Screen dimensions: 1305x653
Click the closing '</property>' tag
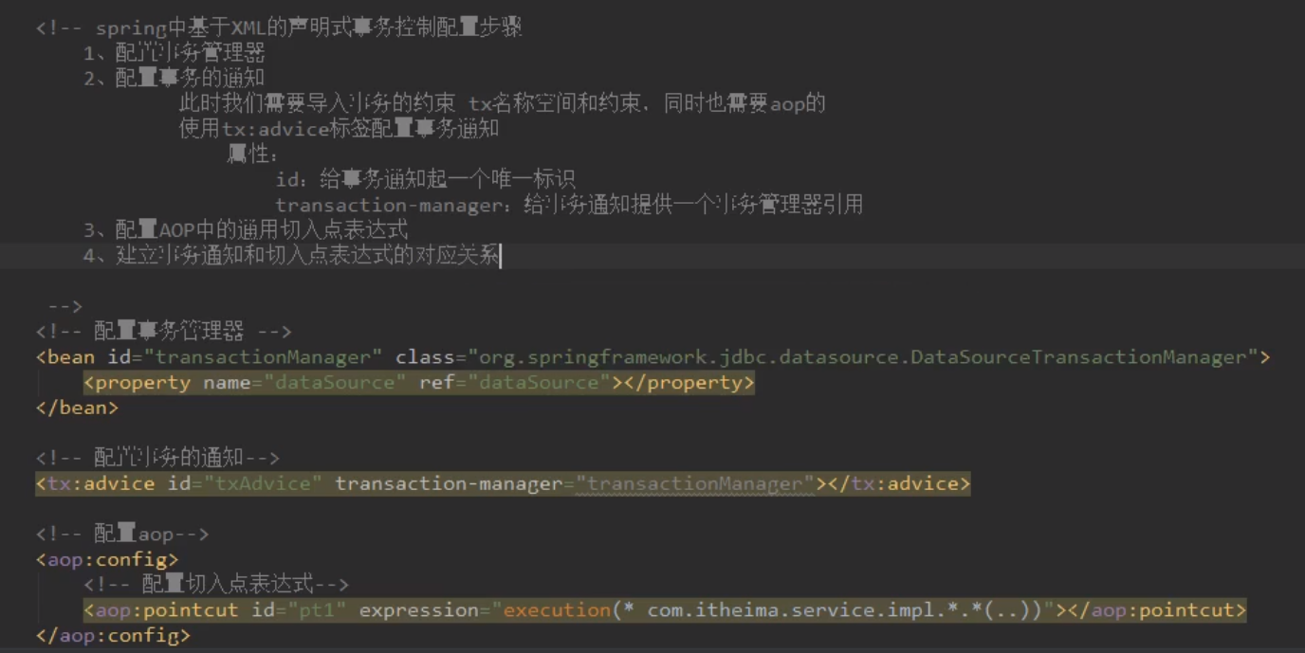(x=689, y=383)
